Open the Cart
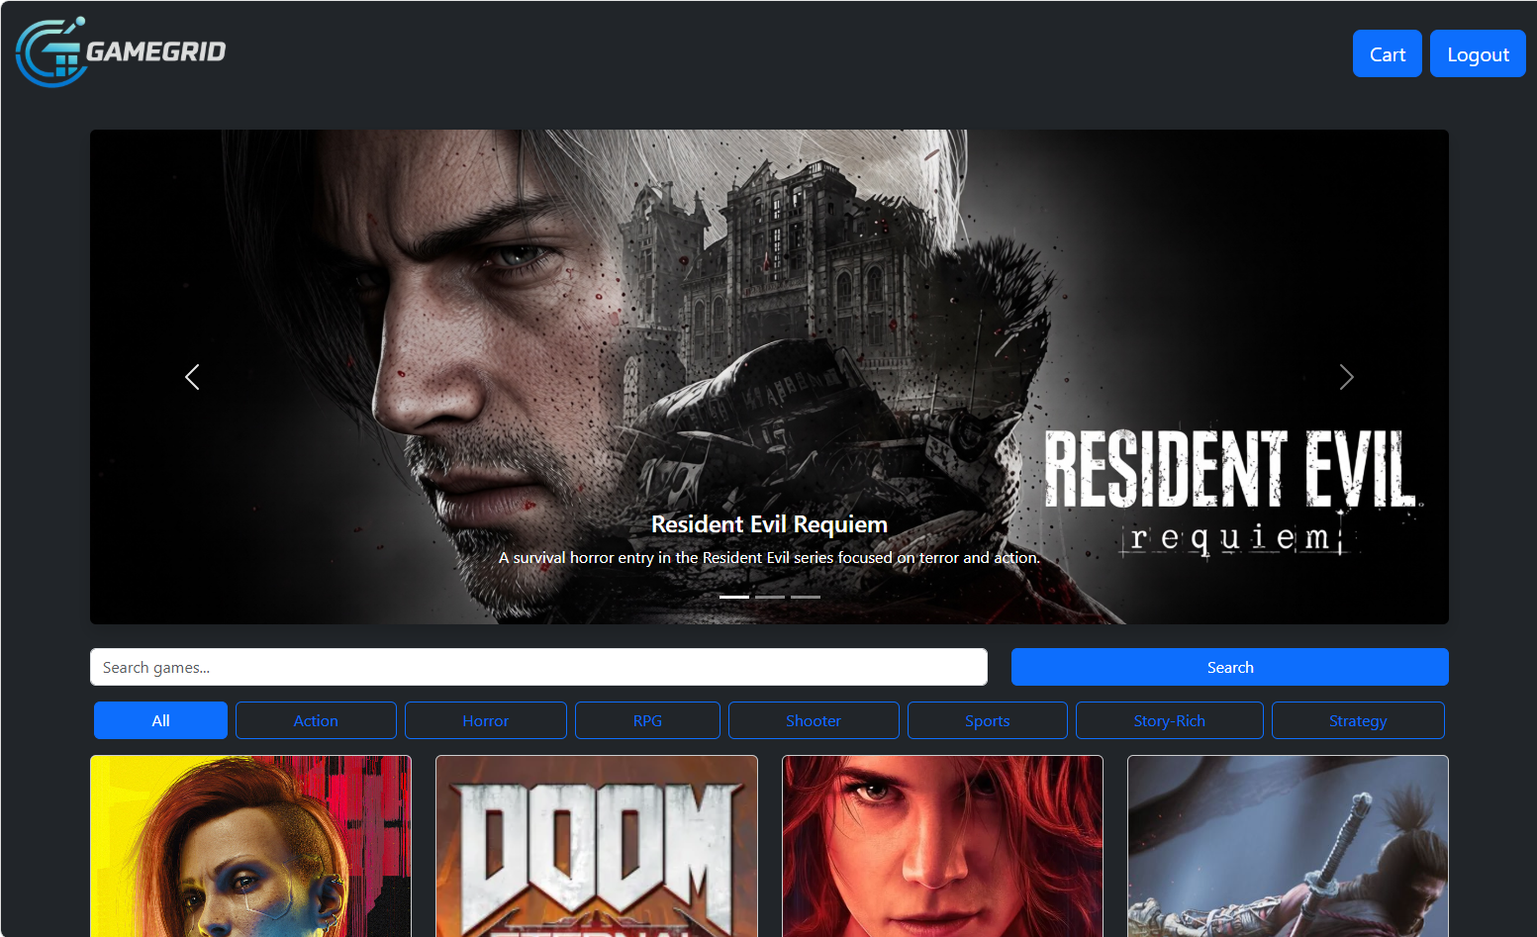The width and height of the screenshot is (1537, 937). 1387,53
